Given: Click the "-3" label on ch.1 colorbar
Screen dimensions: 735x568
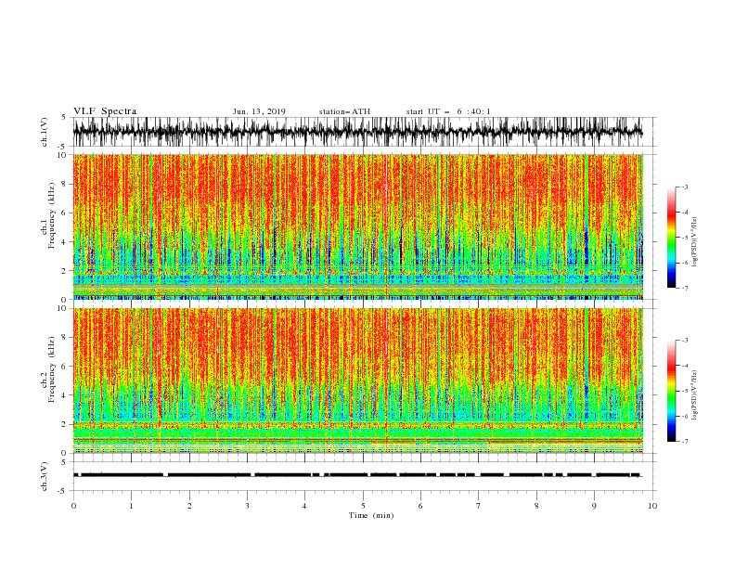Looking at the screenshot, I should (684, 187).
